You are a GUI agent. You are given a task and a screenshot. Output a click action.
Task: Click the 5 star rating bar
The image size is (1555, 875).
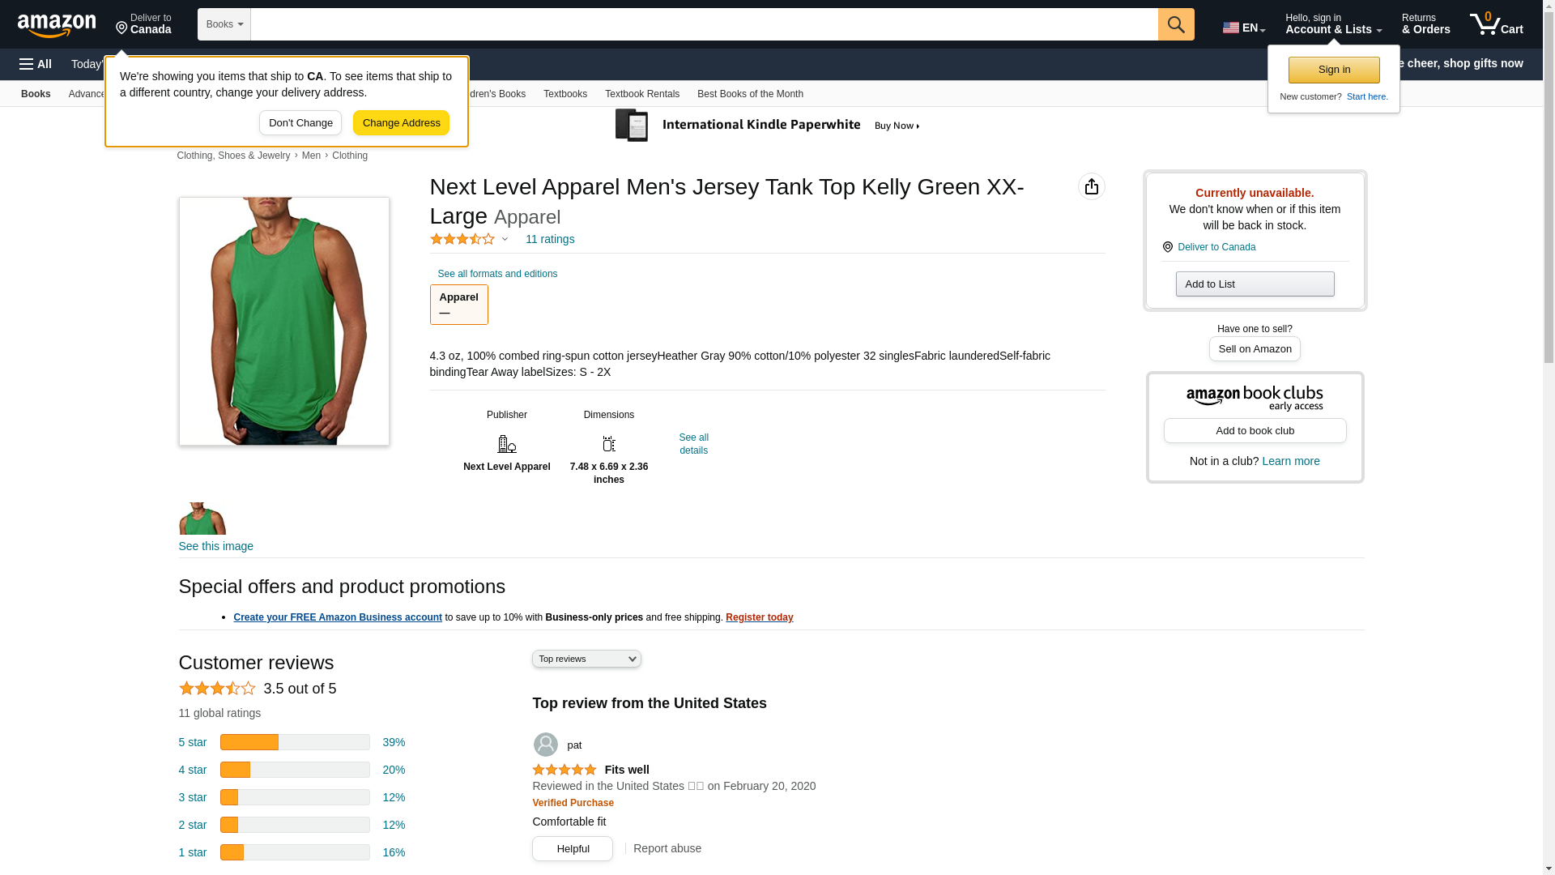click(x=295, y=742)
